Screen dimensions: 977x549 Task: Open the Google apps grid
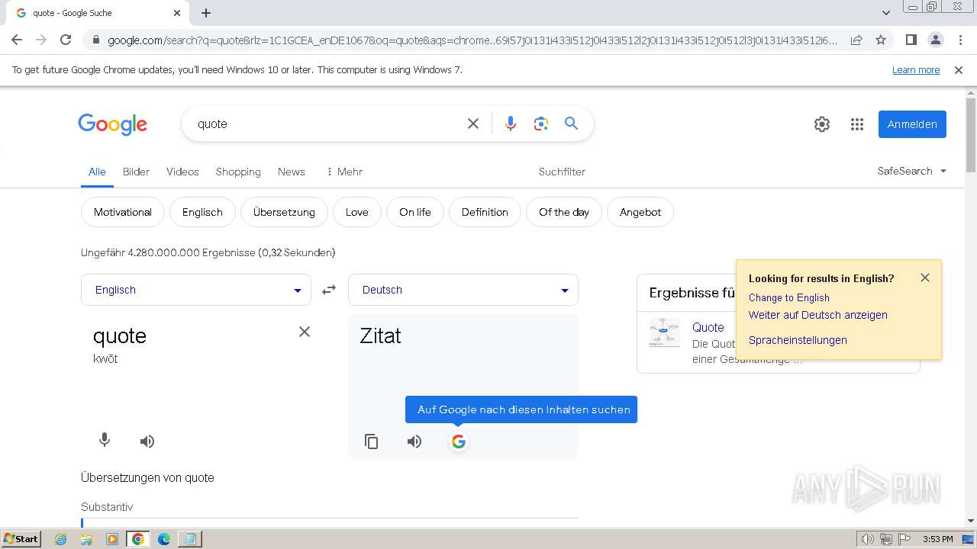tap(857, 124)
